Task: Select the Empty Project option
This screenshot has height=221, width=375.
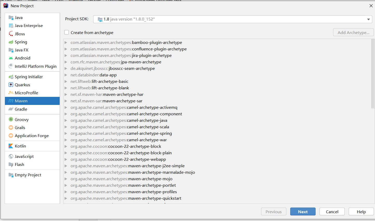Action: pyautogui.click(x=32, y=175)
